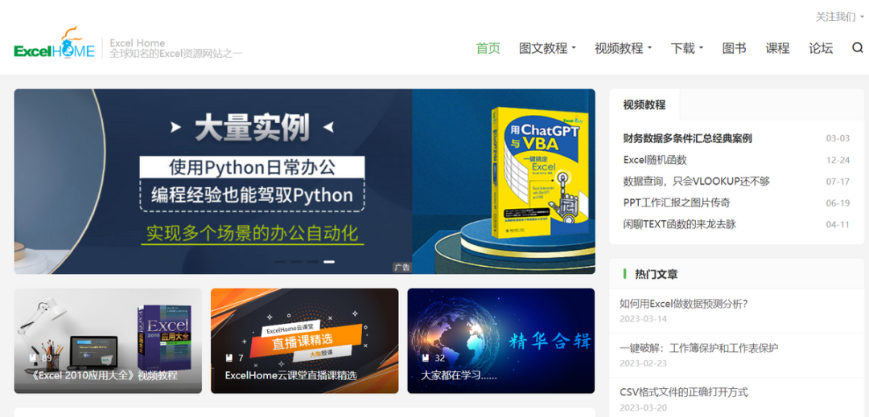Click the 04-11 date

tap(838, 225)
